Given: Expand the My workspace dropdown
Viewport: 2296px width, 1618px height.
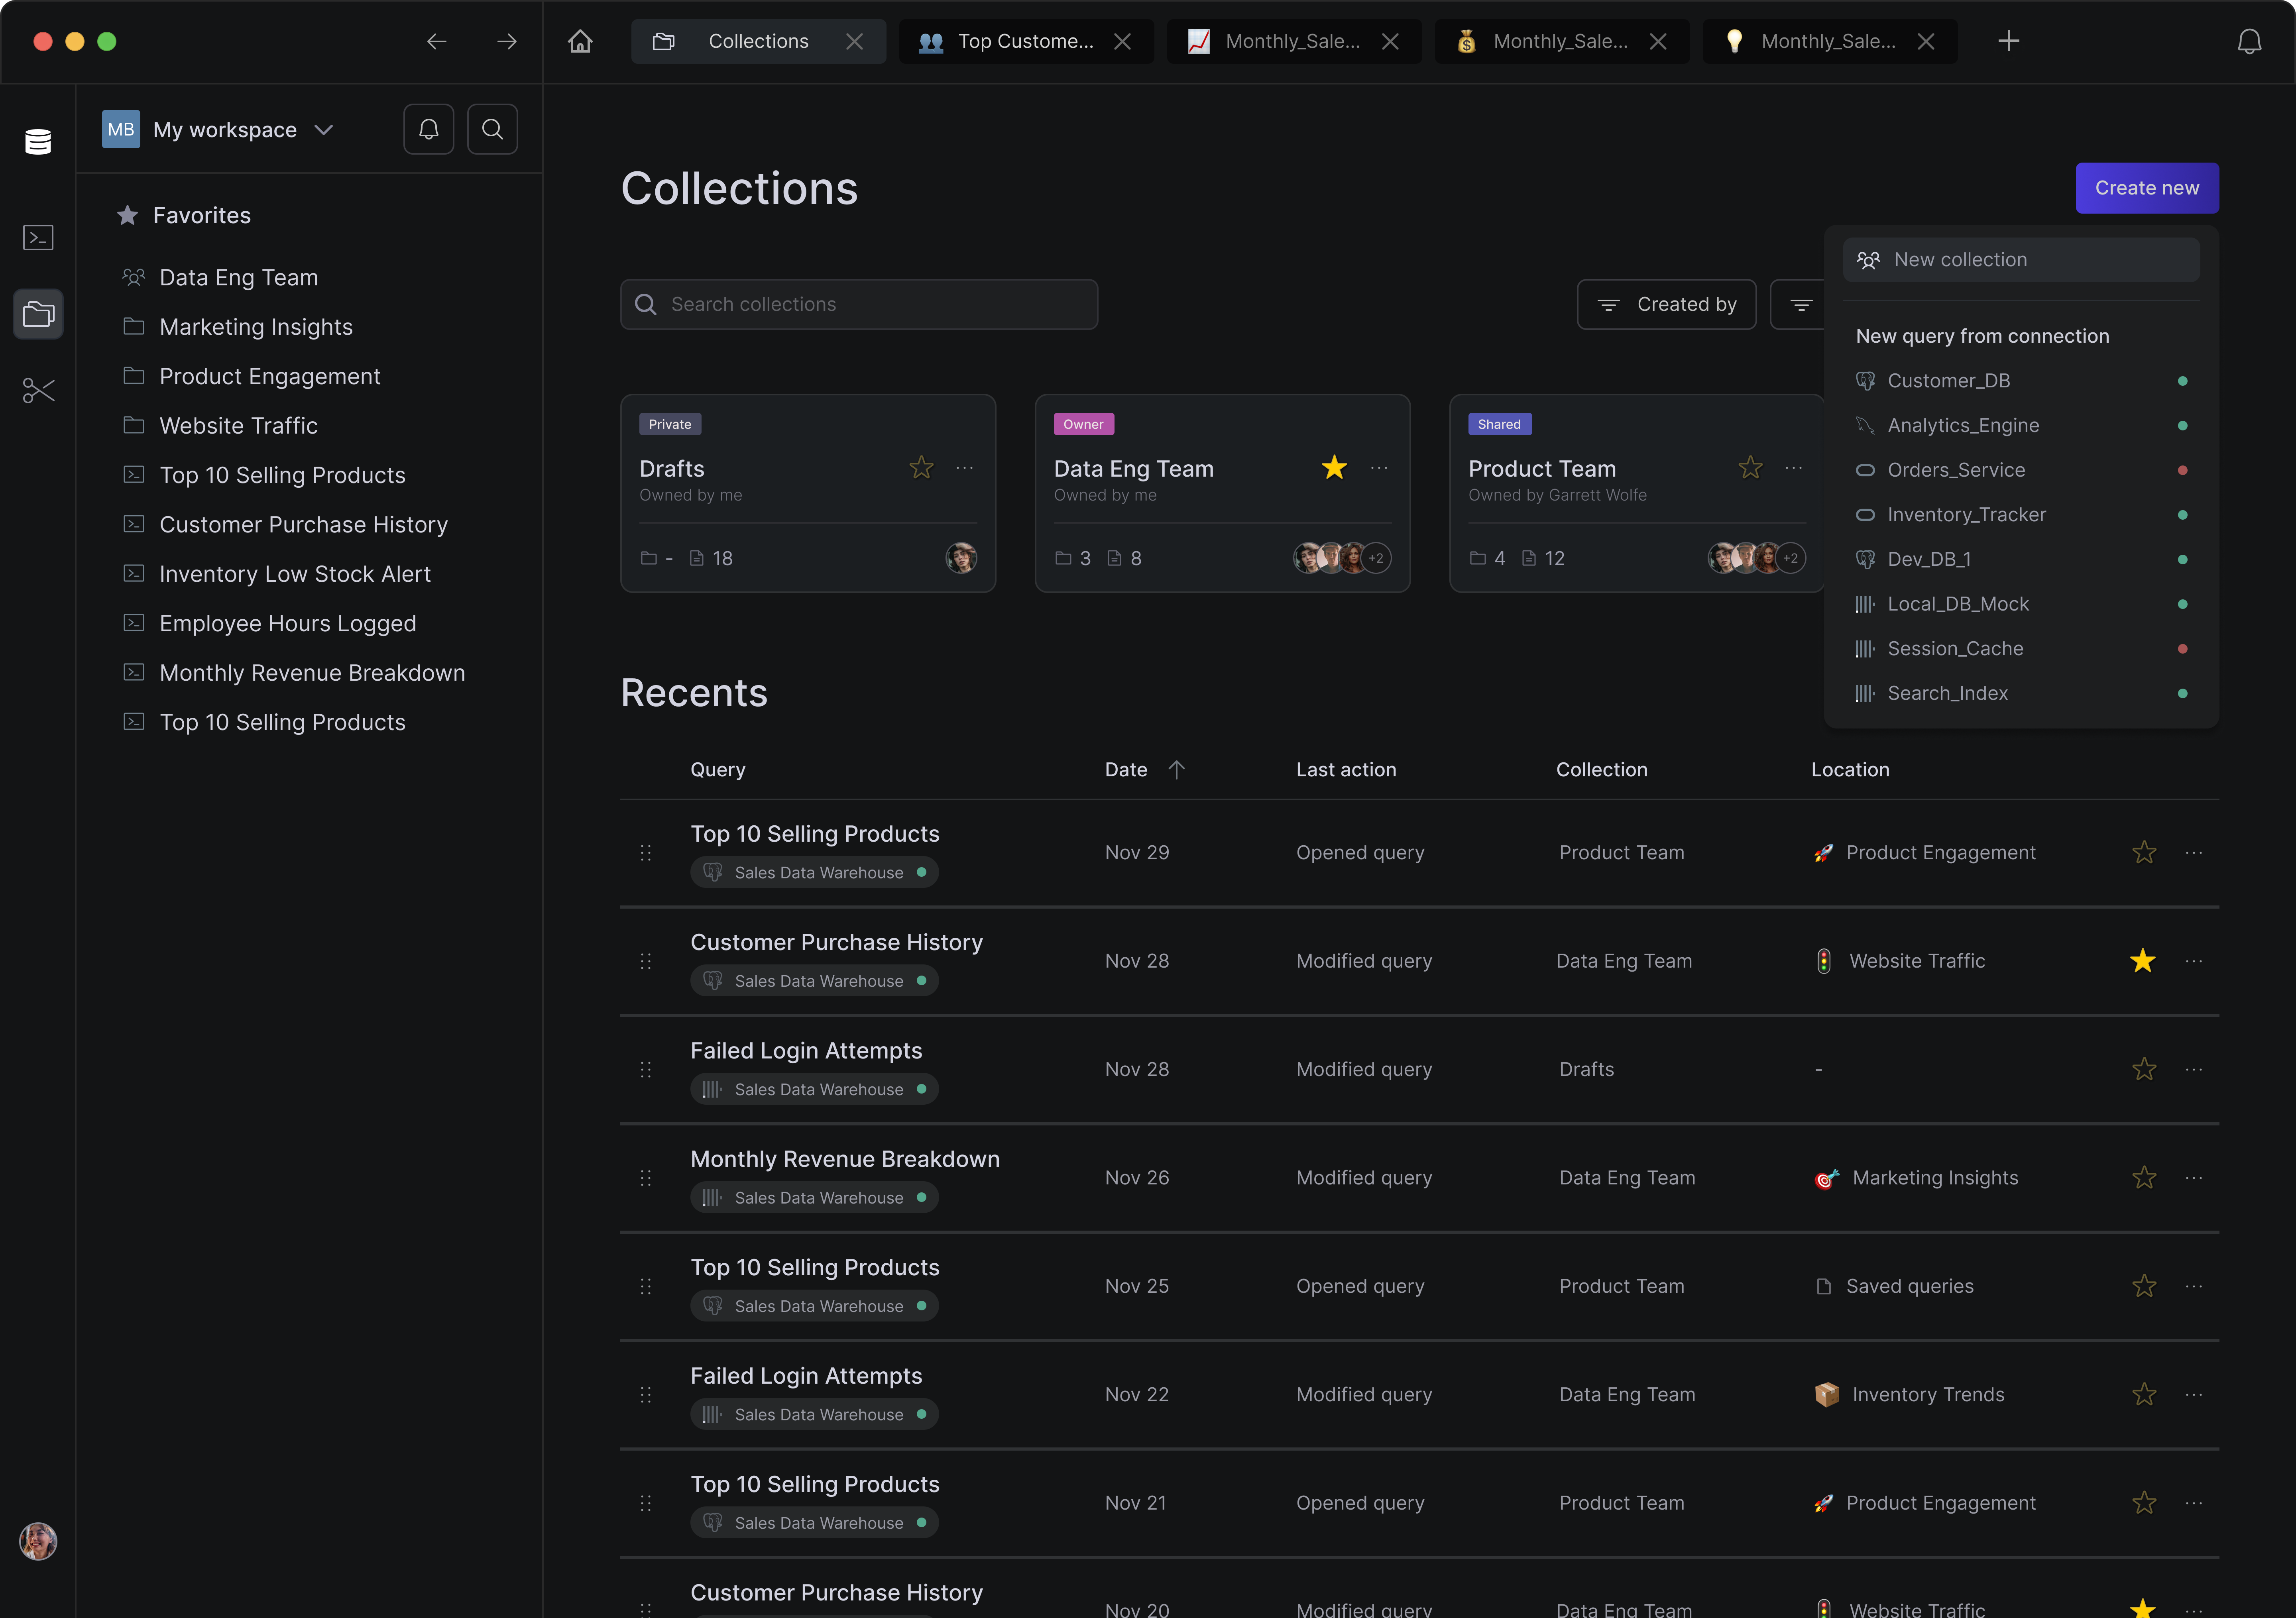Looking at the screenshot, I should (323, 130).
